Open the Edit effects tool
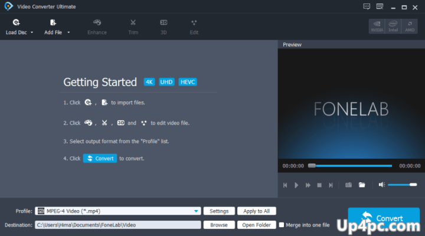This screenshot has height=236, width=425. point(194,27)
